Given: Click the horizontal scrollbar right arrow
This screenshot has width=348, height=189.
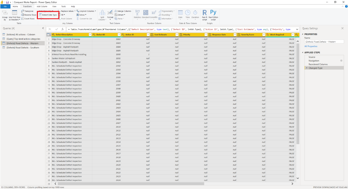Looking at the screenshot, I should point(292,184).
